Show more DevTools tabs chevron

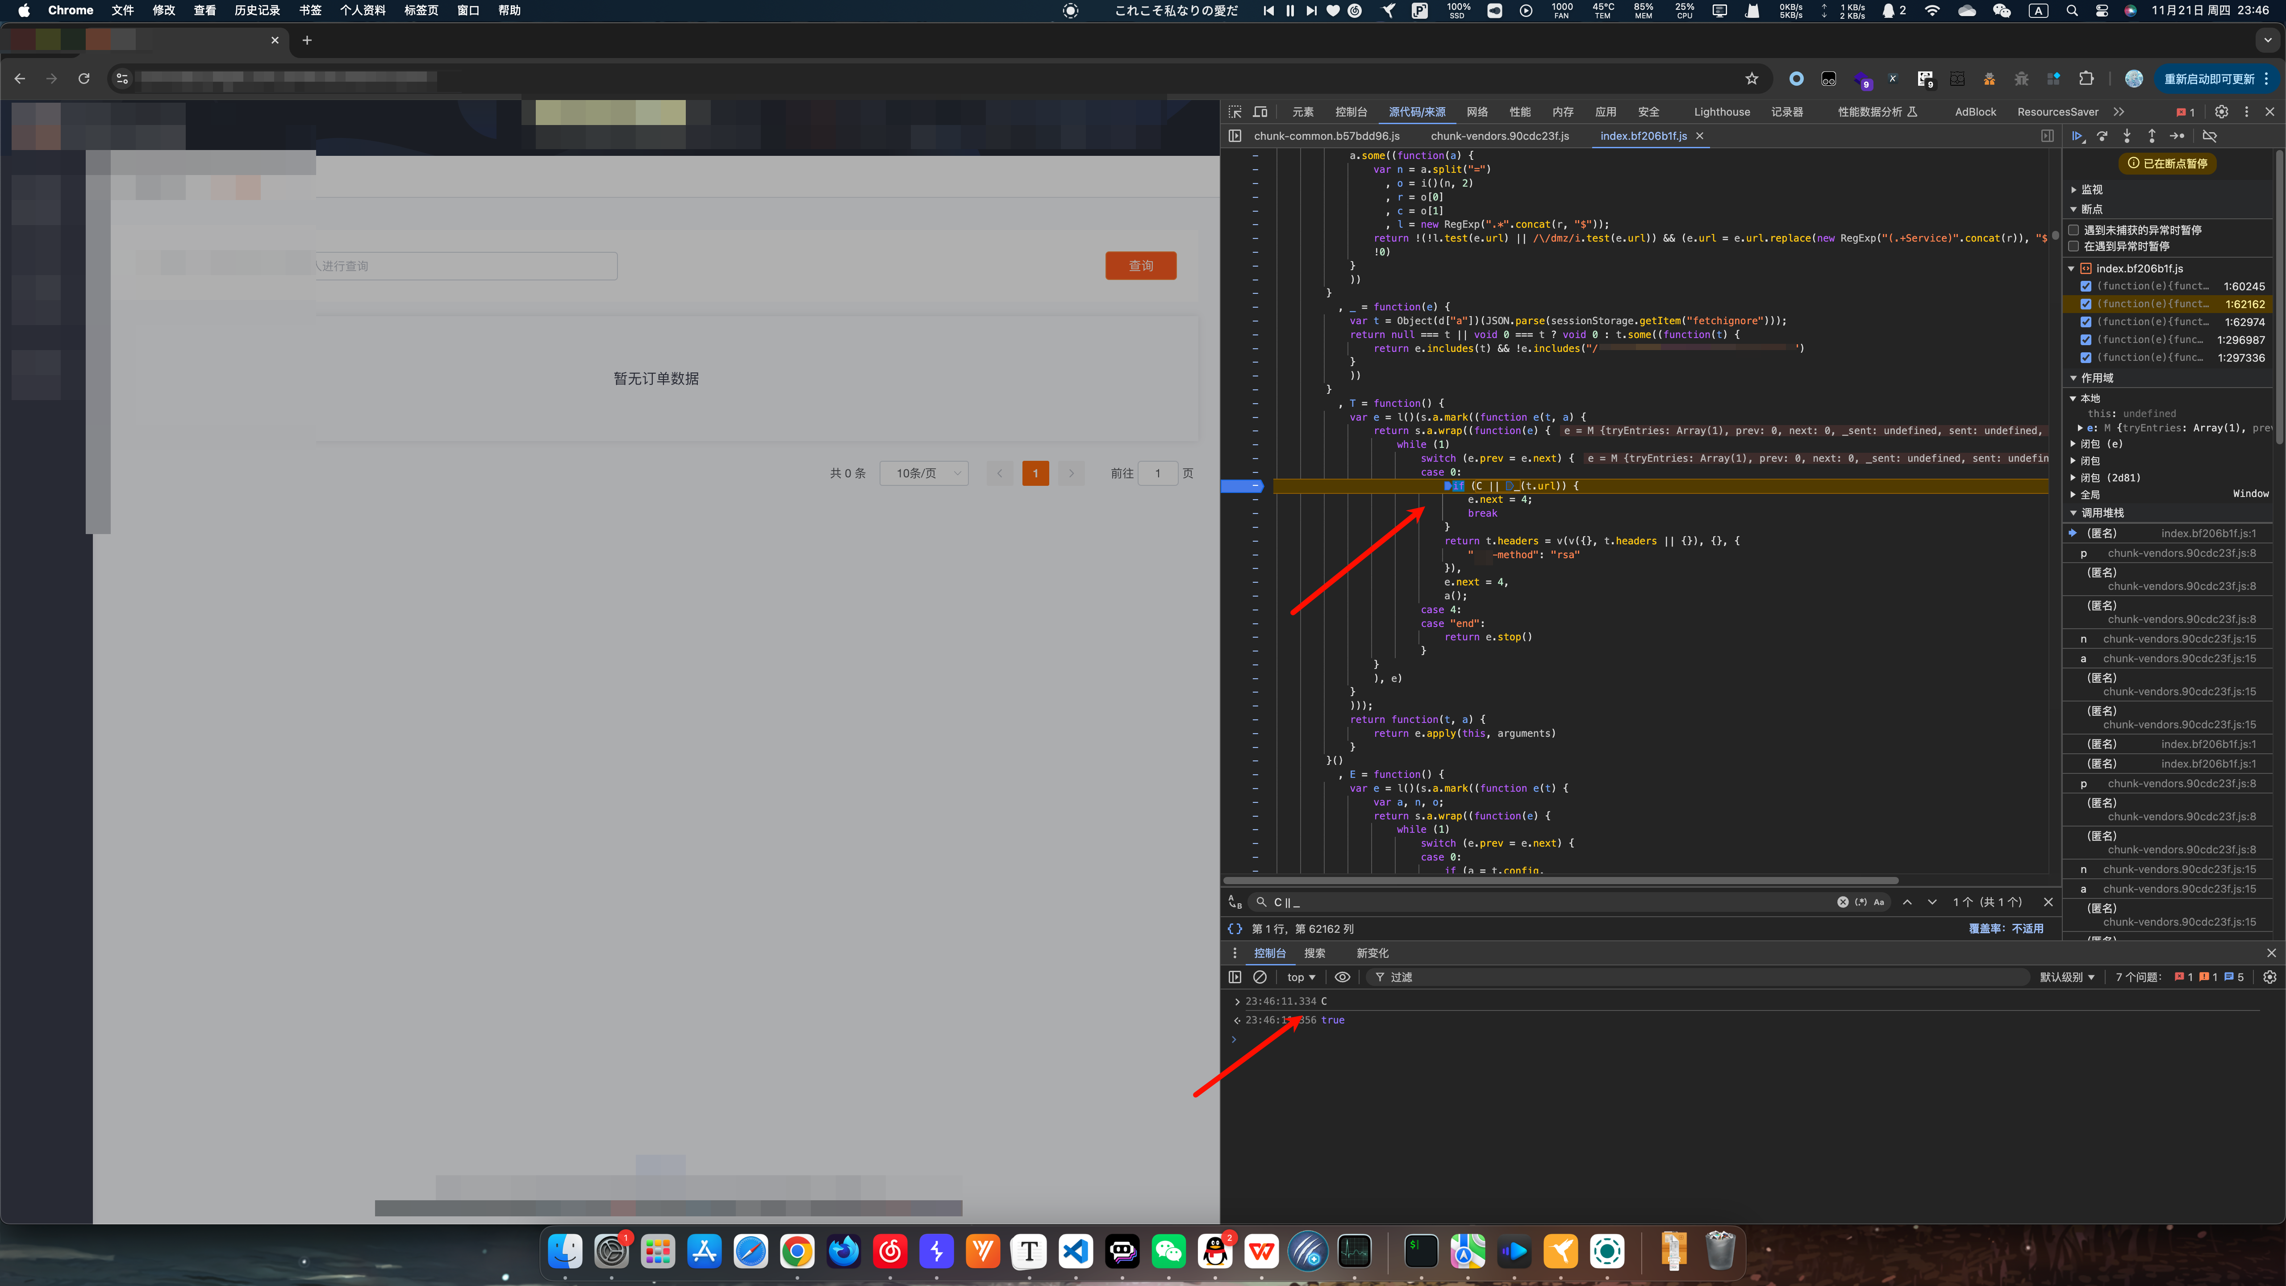(x=2119, y=112)
